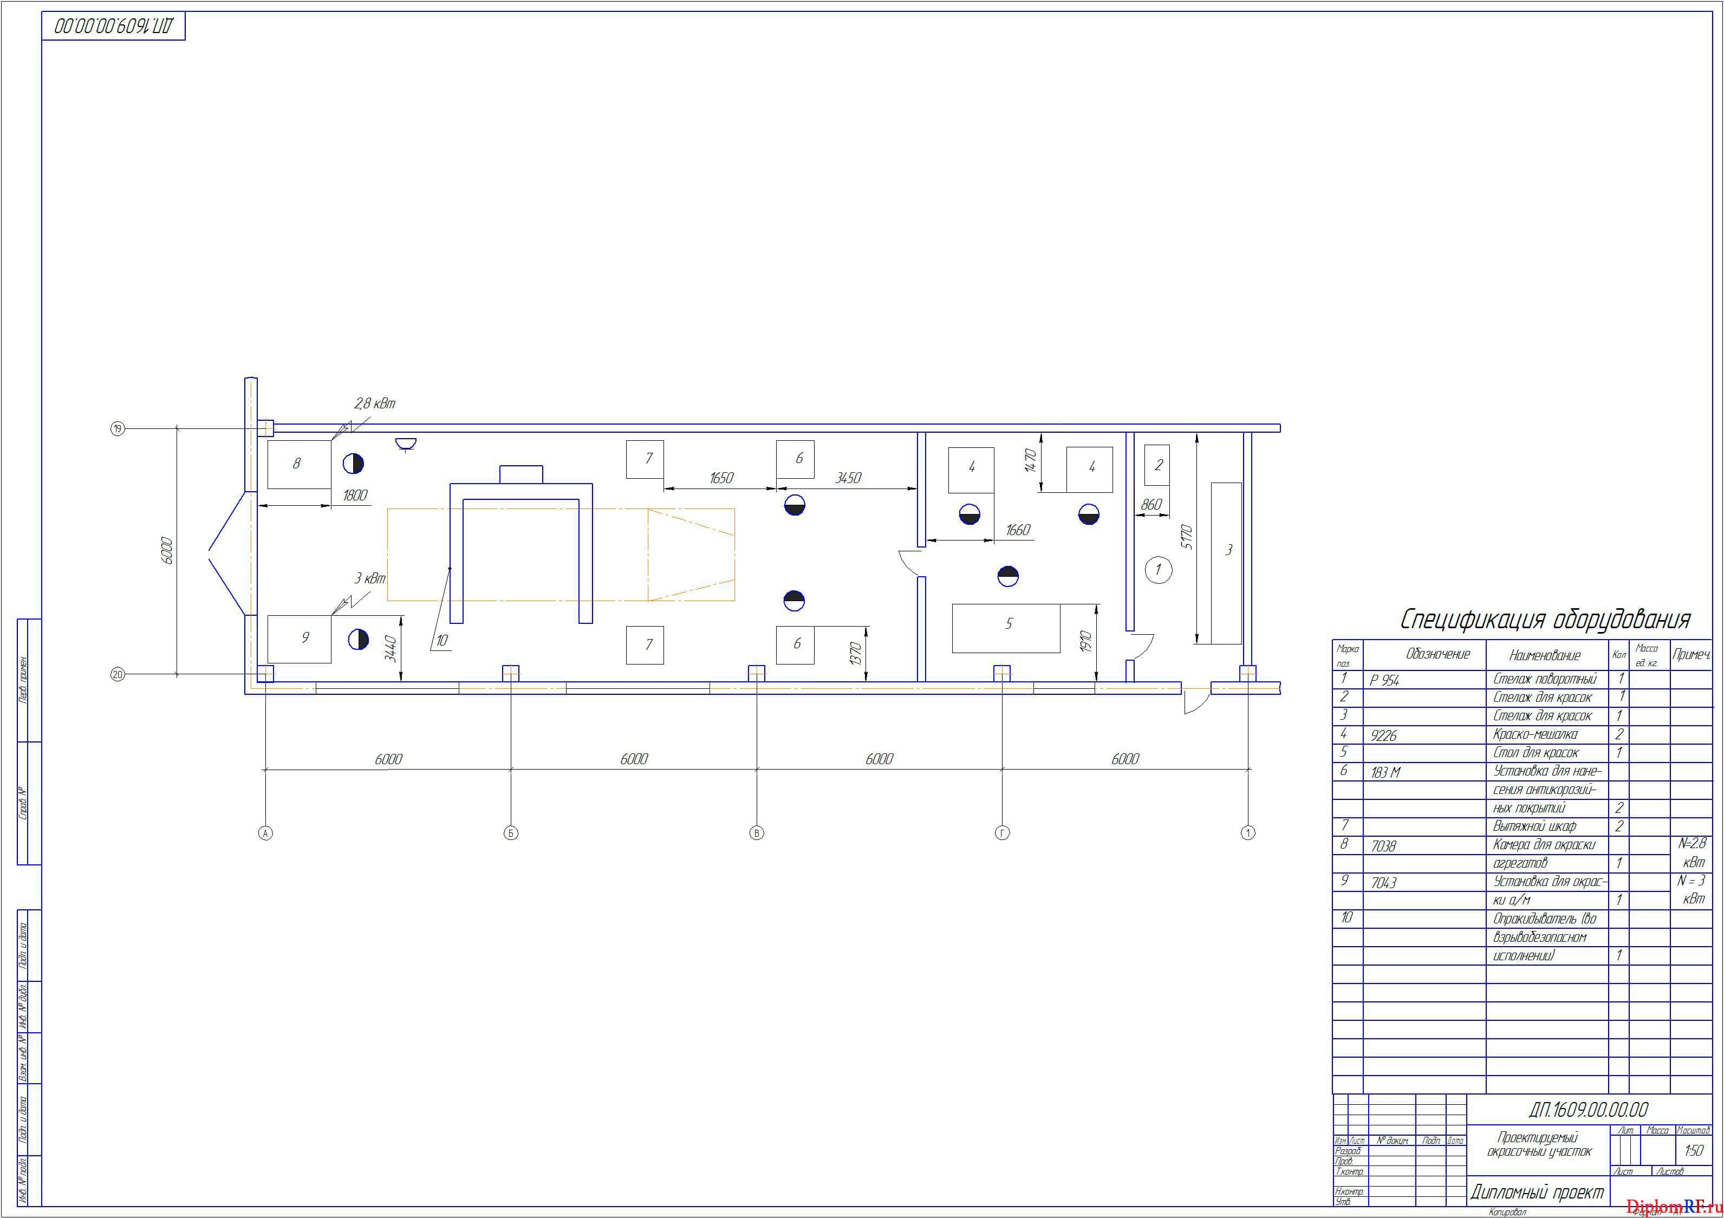Click the "Справ. №" side stamp label
Screen dimensions: 1724x1218
[23, 804]
